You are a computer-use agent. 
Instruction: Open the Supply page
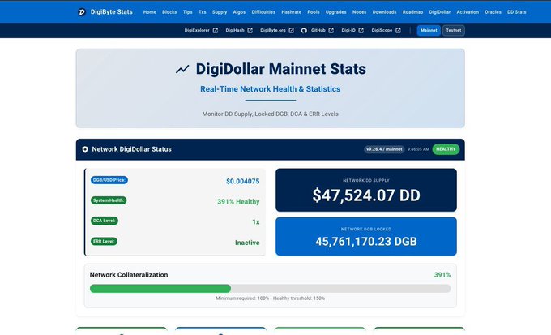coord(220,12)
